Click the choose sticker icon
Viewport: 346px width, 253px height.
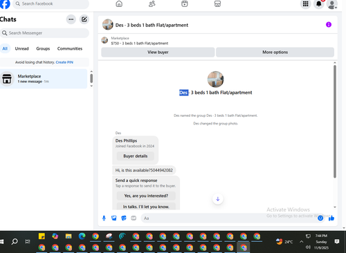tap(124, 218)
